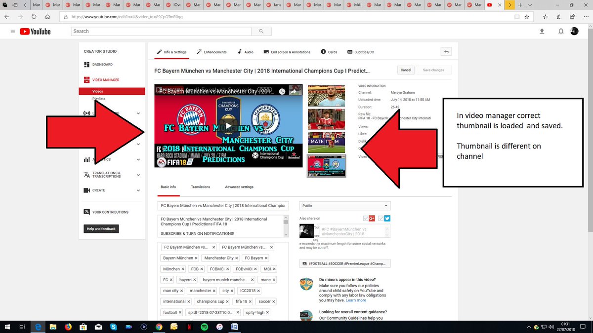Select the first auto-generated thumbnail
The image size is (593, 333).
tap(327, 96)
